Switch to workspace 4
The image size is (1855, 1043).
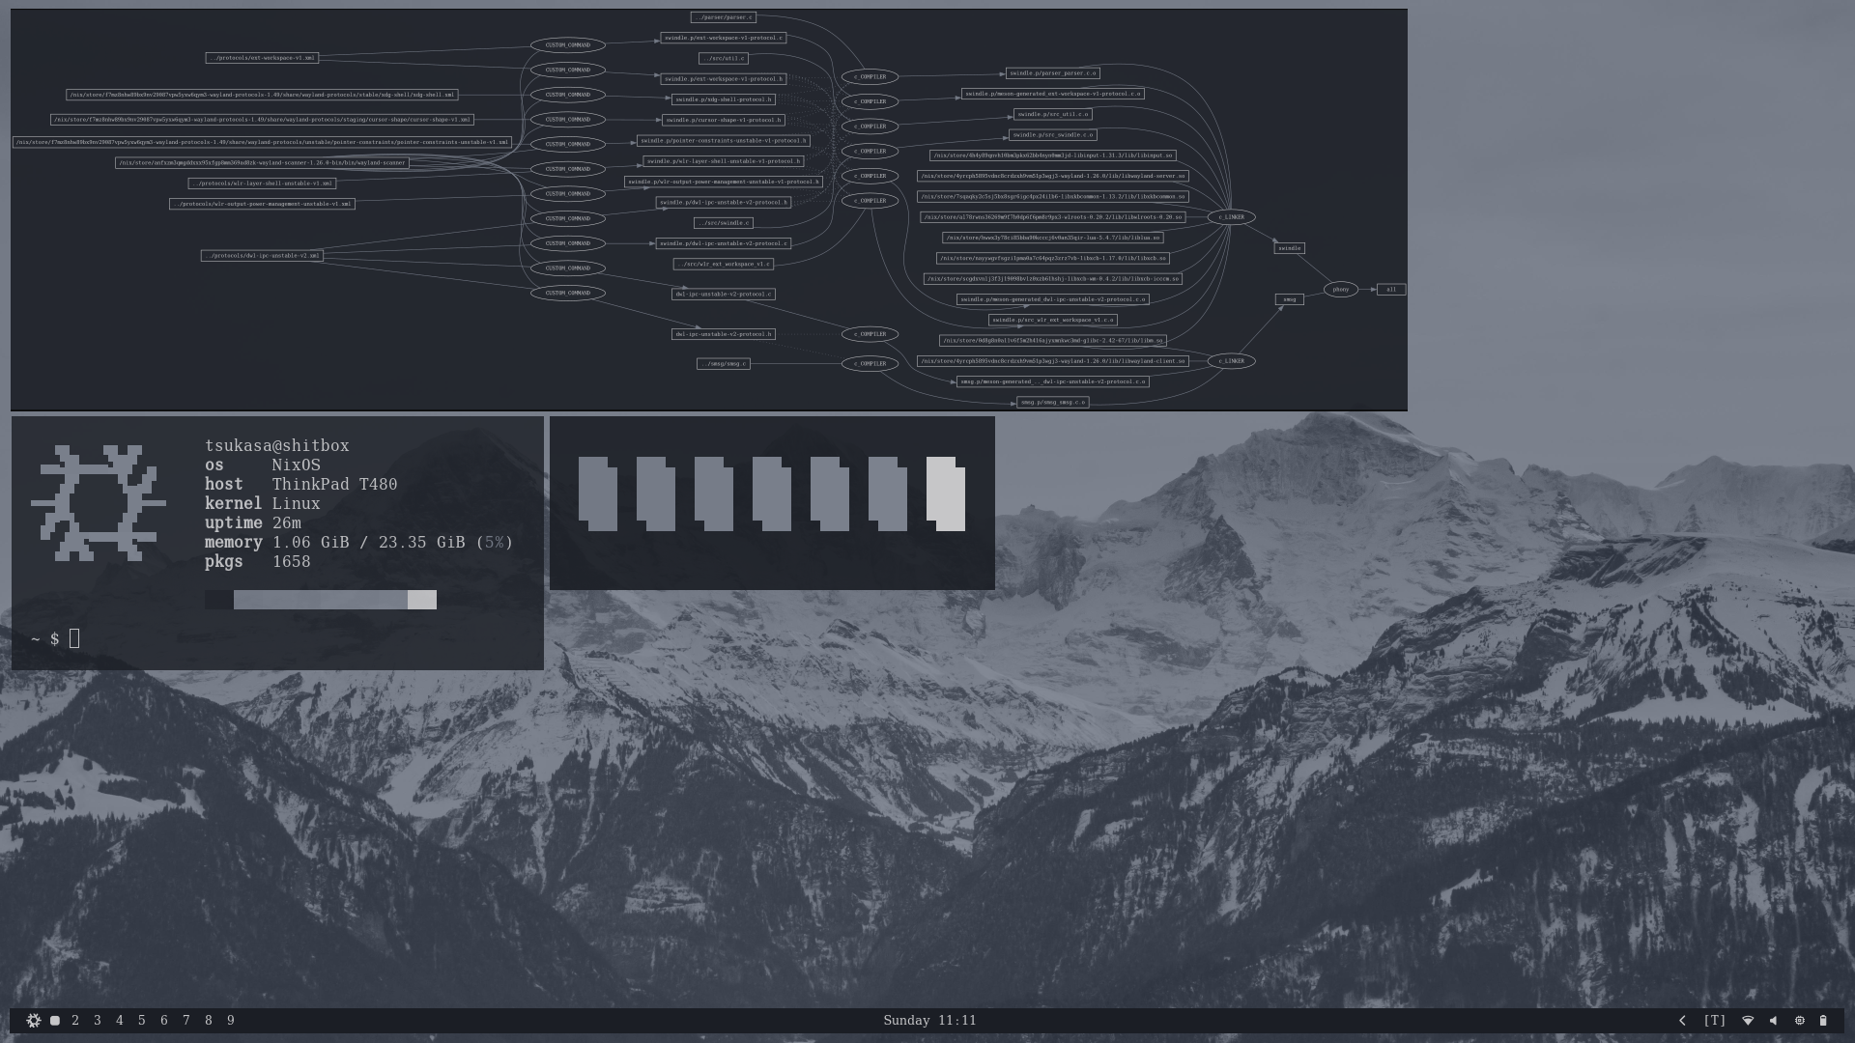tap(120, 1021)
